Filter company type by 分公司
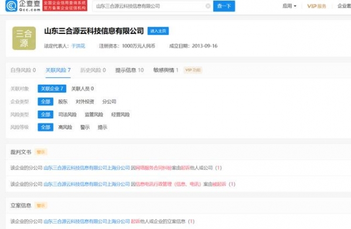The height and width of the screenshot is (229, 351). pos(109,102)
